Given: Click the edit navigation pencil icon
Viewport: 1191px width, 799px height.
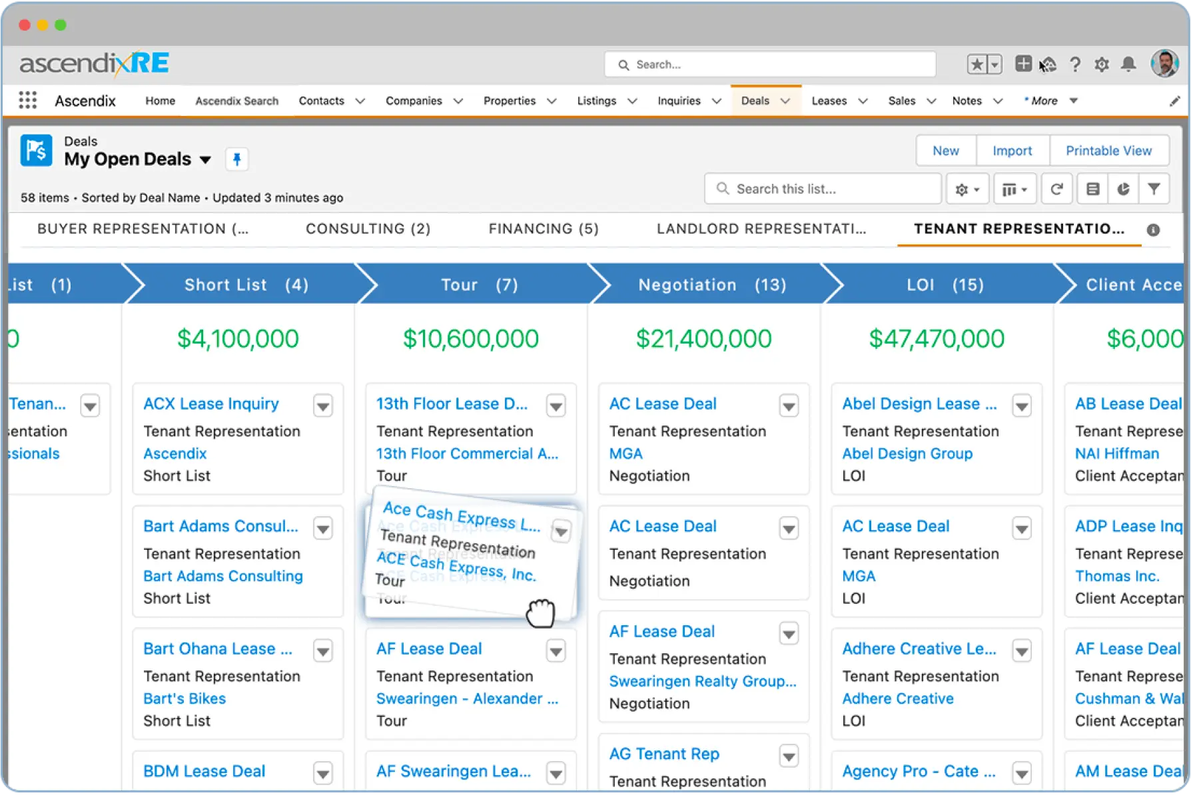Looking at the screenshot, I should (1174, 101).
